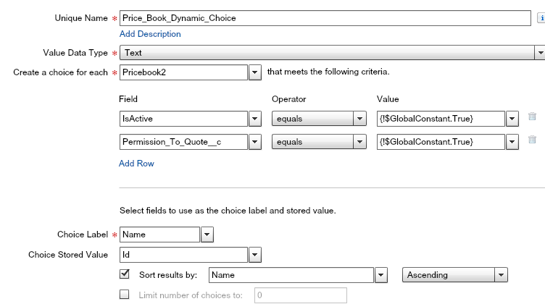Uncheck the Sort results by checkbox
The image size is (545, 304).
pyautogui.click(x=125, y=274)
